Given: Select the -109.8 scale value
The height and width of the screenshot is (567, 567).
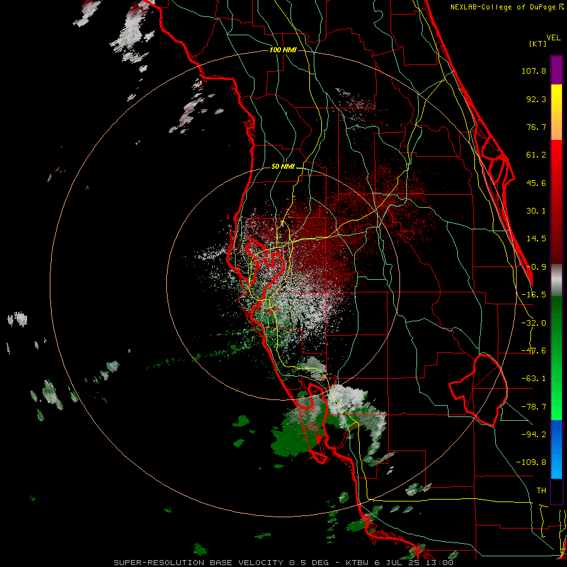Looking at the screenshot, I should click(x=532, y=462).
